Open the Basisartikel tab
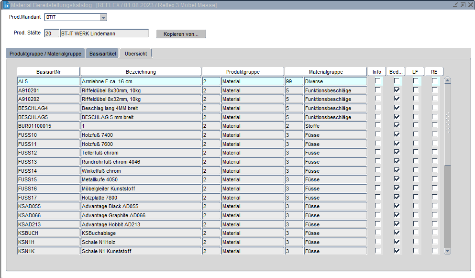Image resolution: width=475 pixels, height=278 pixels. point(102,54)
